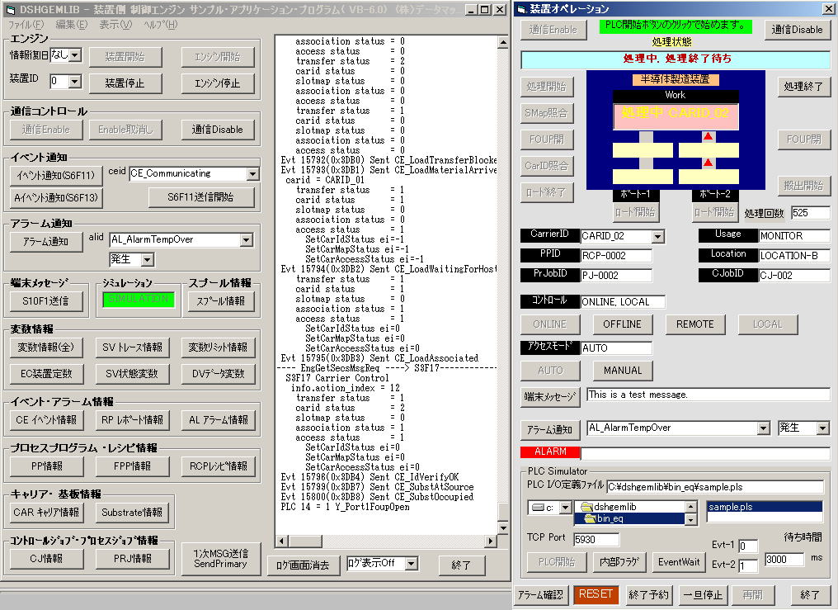Click the FPP情報 button
Viewport: 838px width, 610px height.
point(132,466)
